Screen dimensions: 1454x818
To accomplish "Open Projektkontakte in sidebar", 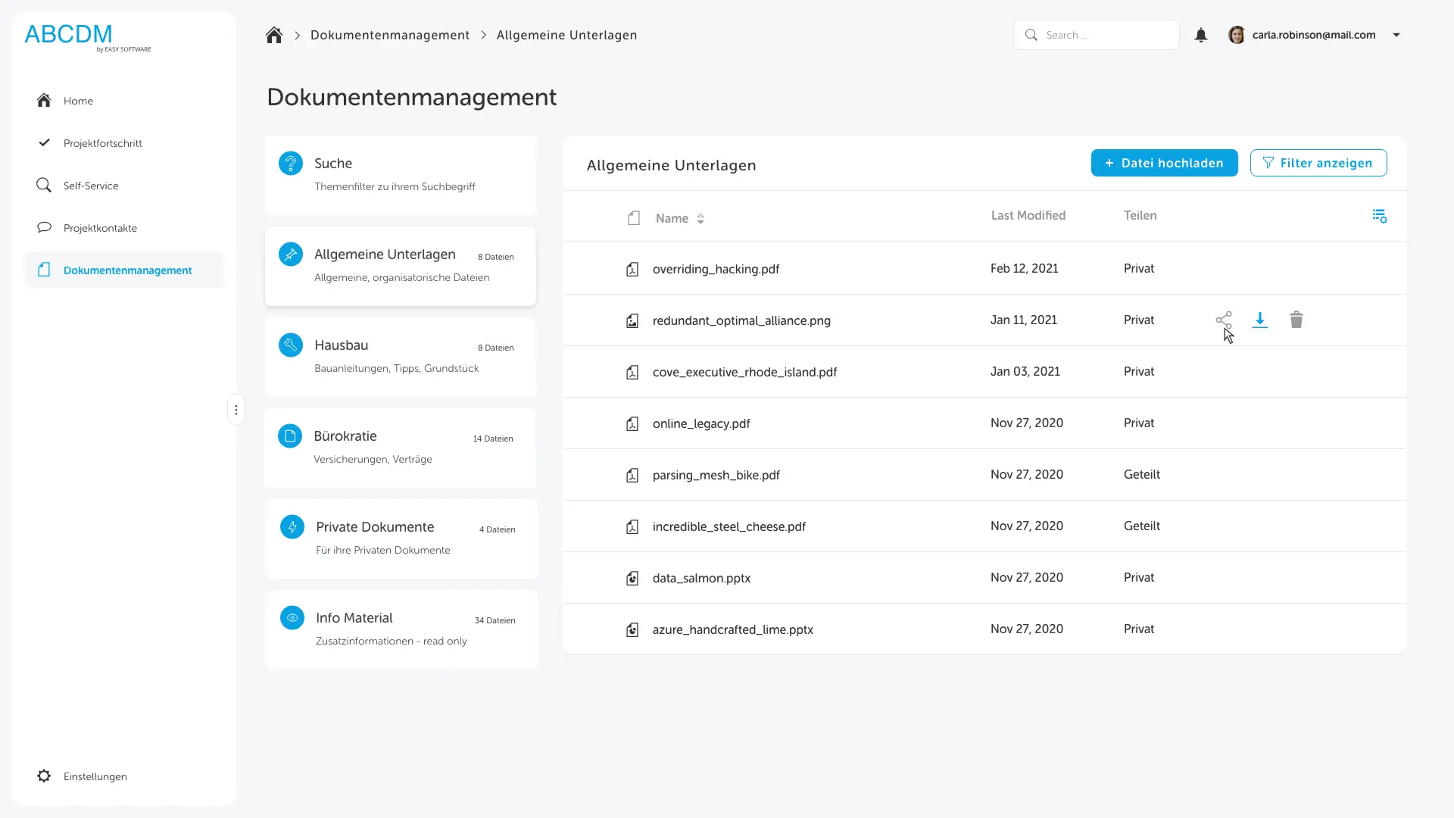I will (100, 228).
